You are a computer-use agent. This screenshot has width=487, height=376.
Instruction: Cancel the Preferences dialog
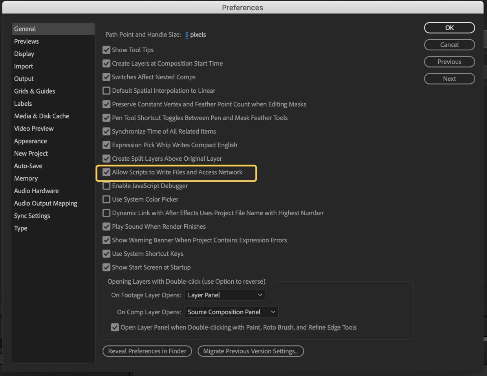[x=449, y=45]
